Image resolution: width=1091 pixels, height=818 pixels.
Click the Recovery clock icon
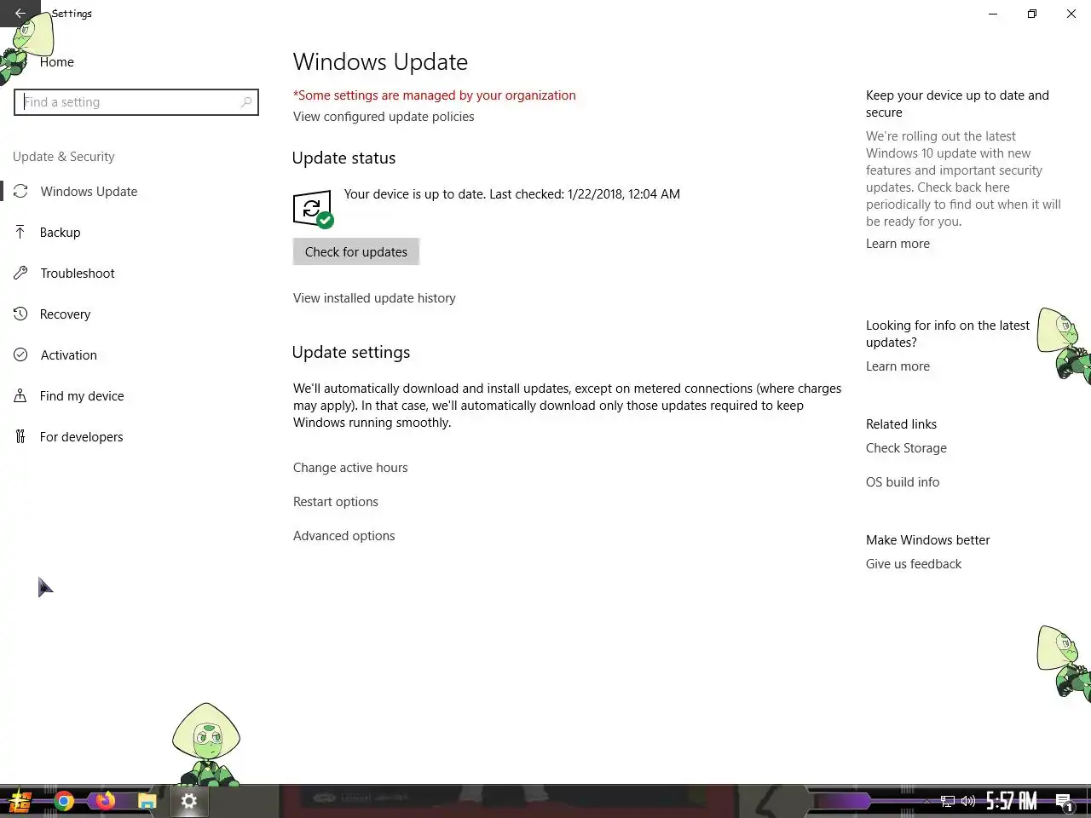pyautogui.click(x=20, y=314)
